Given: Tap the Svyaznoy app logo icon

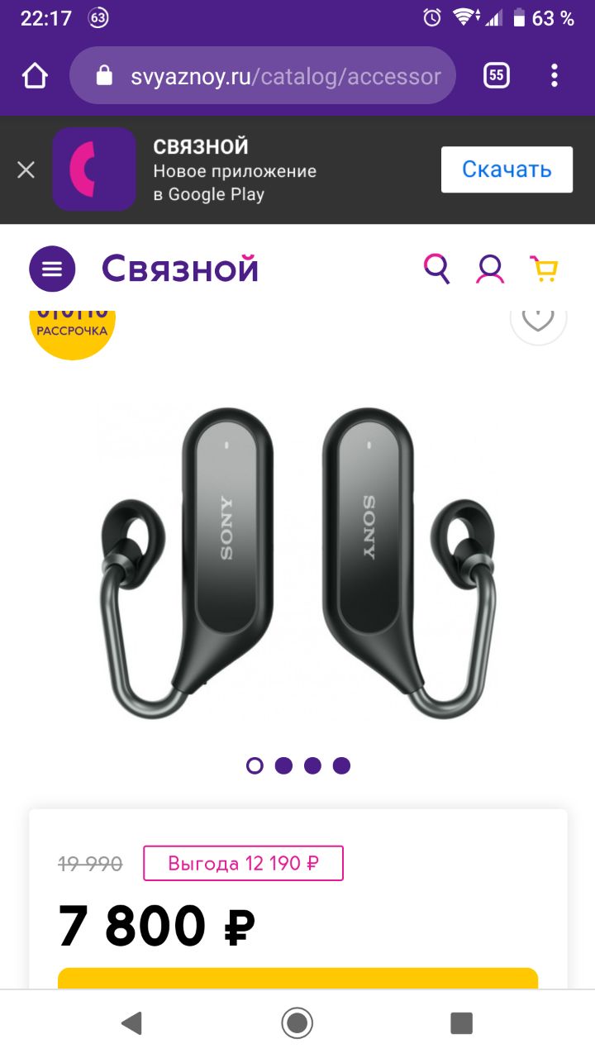Looking at the screenshot, I should tap(94, 169).
